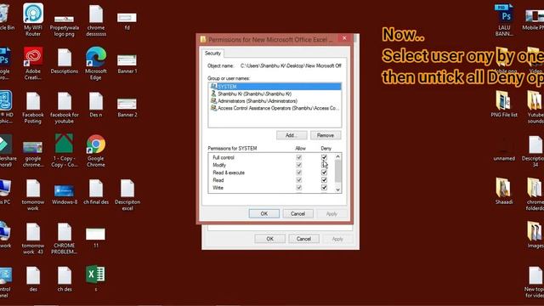
Task: Toggle Allow for Write permission
Action: pyautogui.click(x=298, y=188)
